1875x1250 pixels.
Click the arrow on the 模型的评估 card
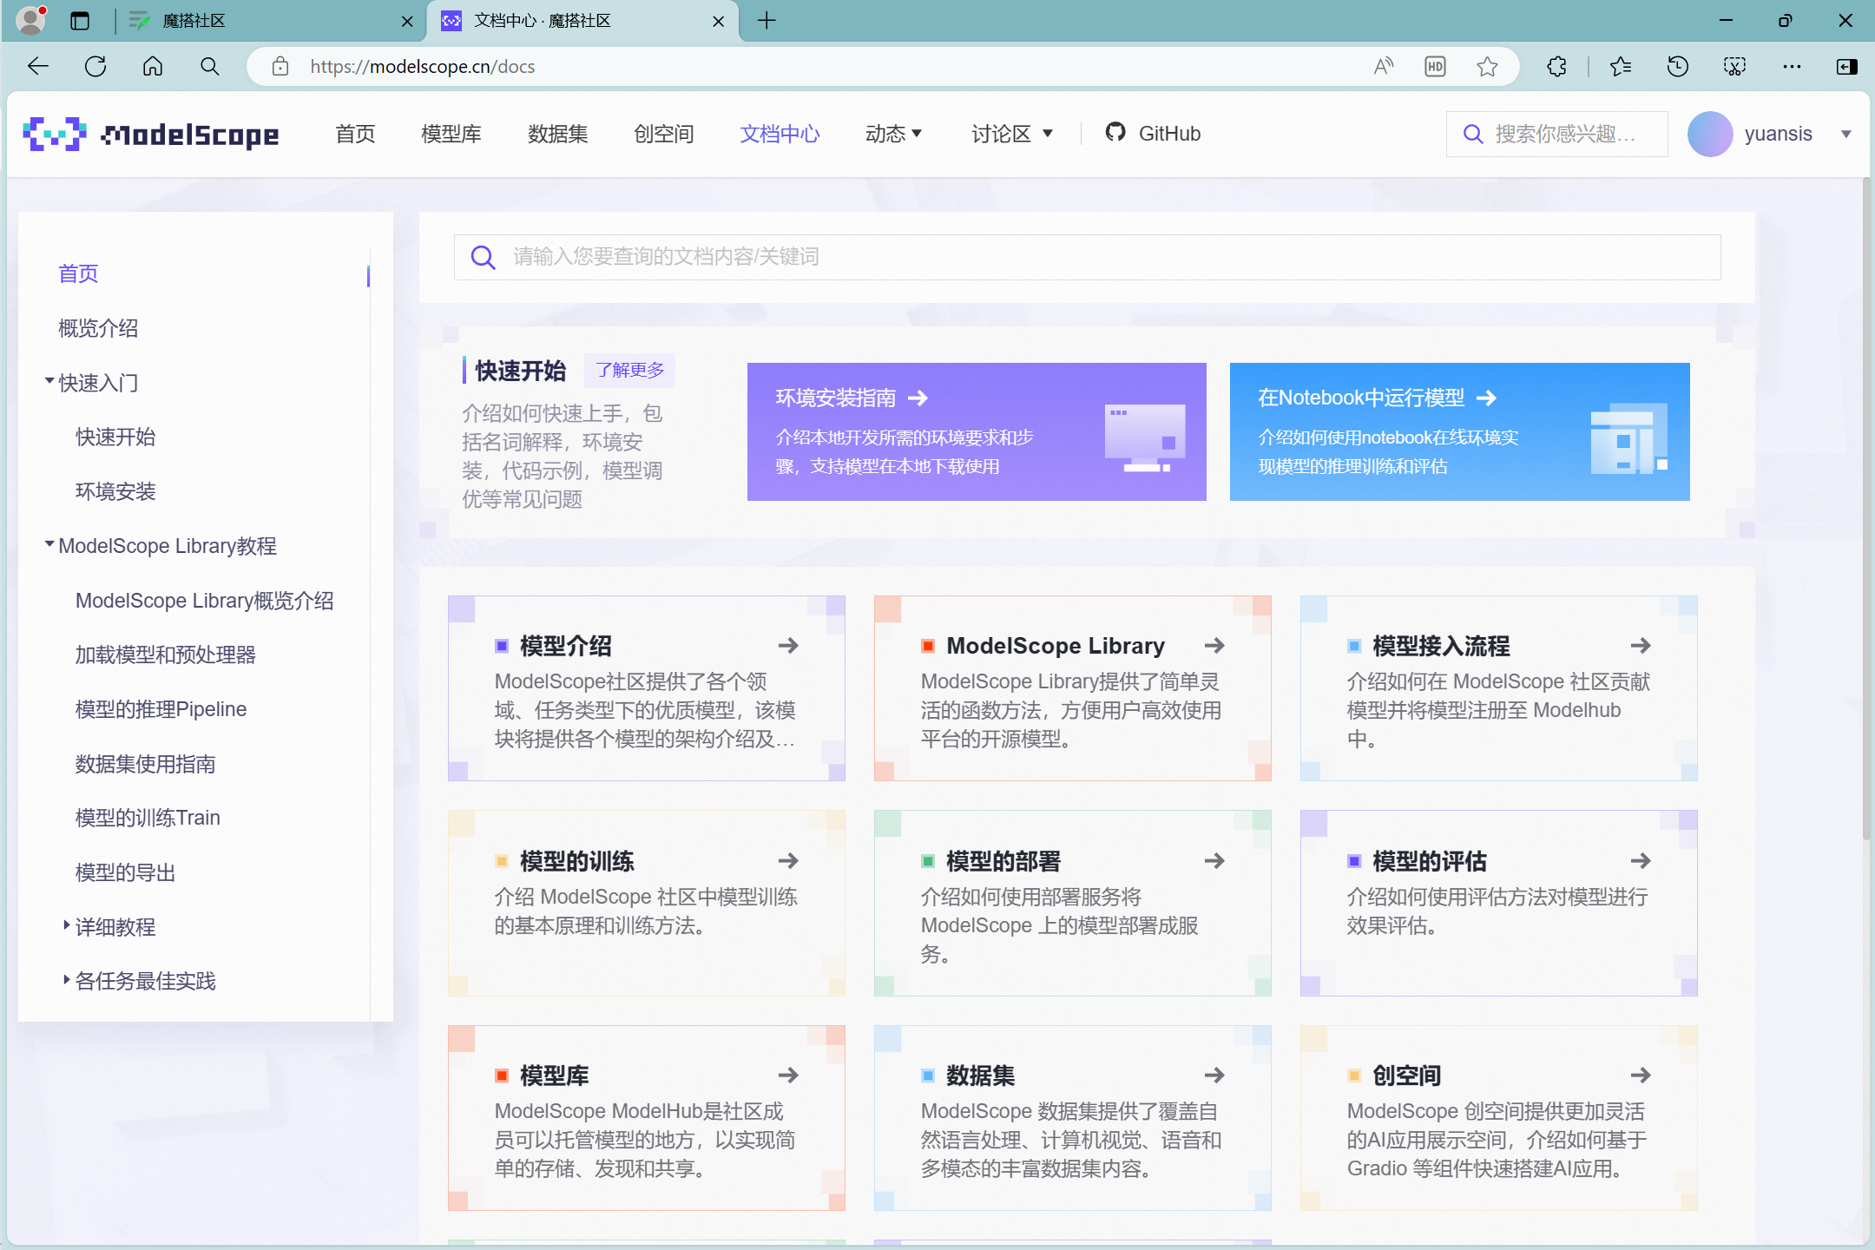pos(1641,860)
